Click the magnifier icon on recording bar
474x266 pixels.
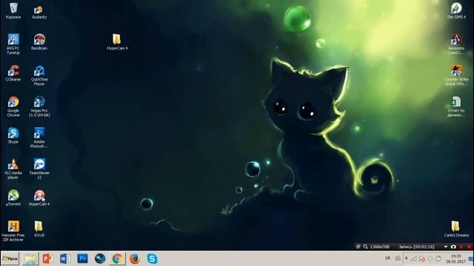[x=365, y=247]
